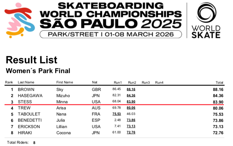The image size is (233, 146).
Task: Click Taboulet's underlined 75.53 Run1 score
Action: click(117, 114)
